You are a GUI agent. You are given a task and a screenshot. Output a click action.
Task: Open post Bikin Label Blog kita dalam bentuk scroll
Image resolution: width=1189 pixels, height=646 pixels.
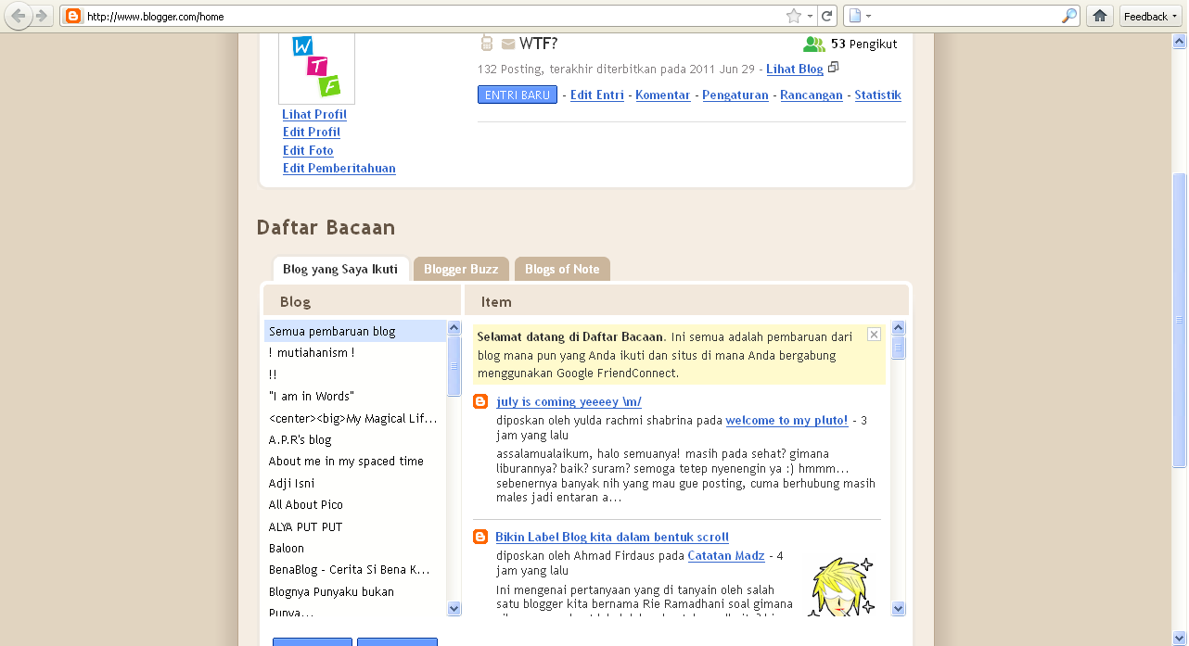pos(612,537)
